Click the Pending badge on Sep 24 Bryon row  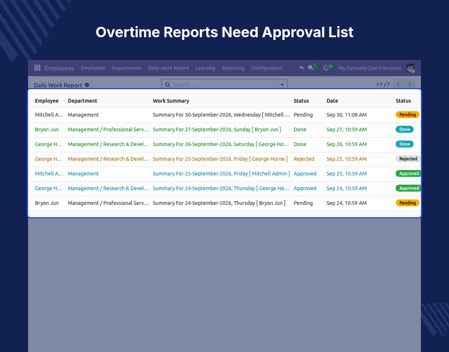pos(407,203)
